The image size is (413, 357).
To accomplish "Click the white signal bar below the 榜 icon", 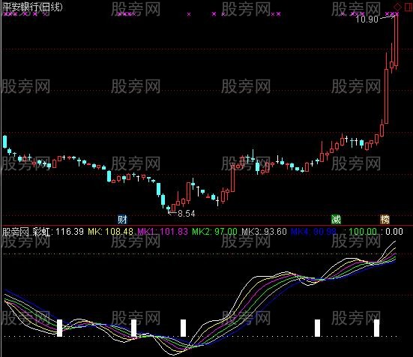I will (377, 328).
